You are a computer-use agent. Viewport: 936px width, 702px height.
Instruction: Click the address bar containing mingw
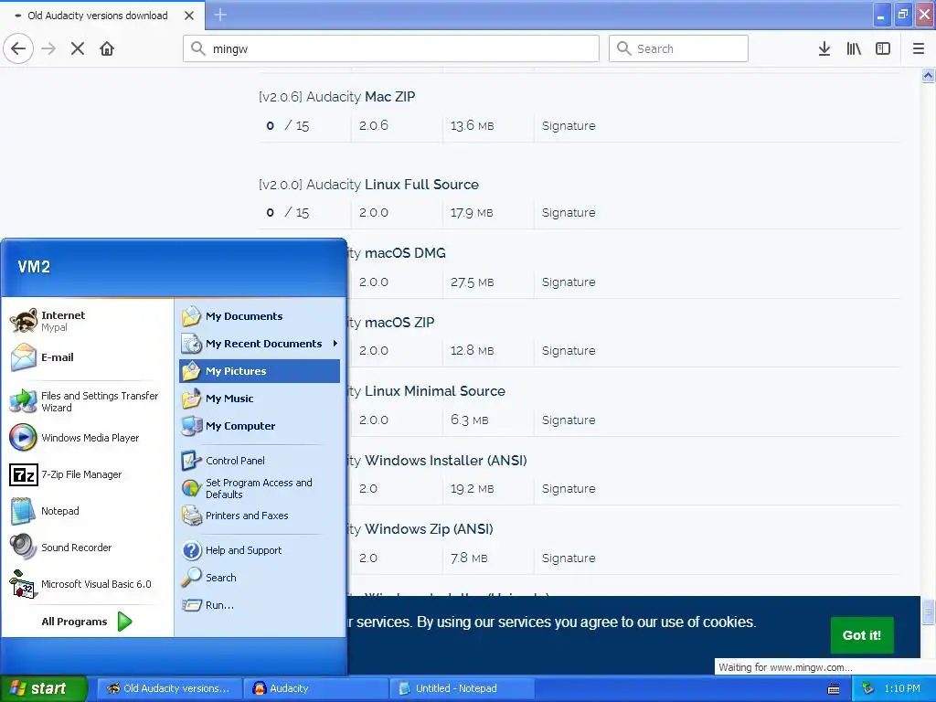point(391,48)
